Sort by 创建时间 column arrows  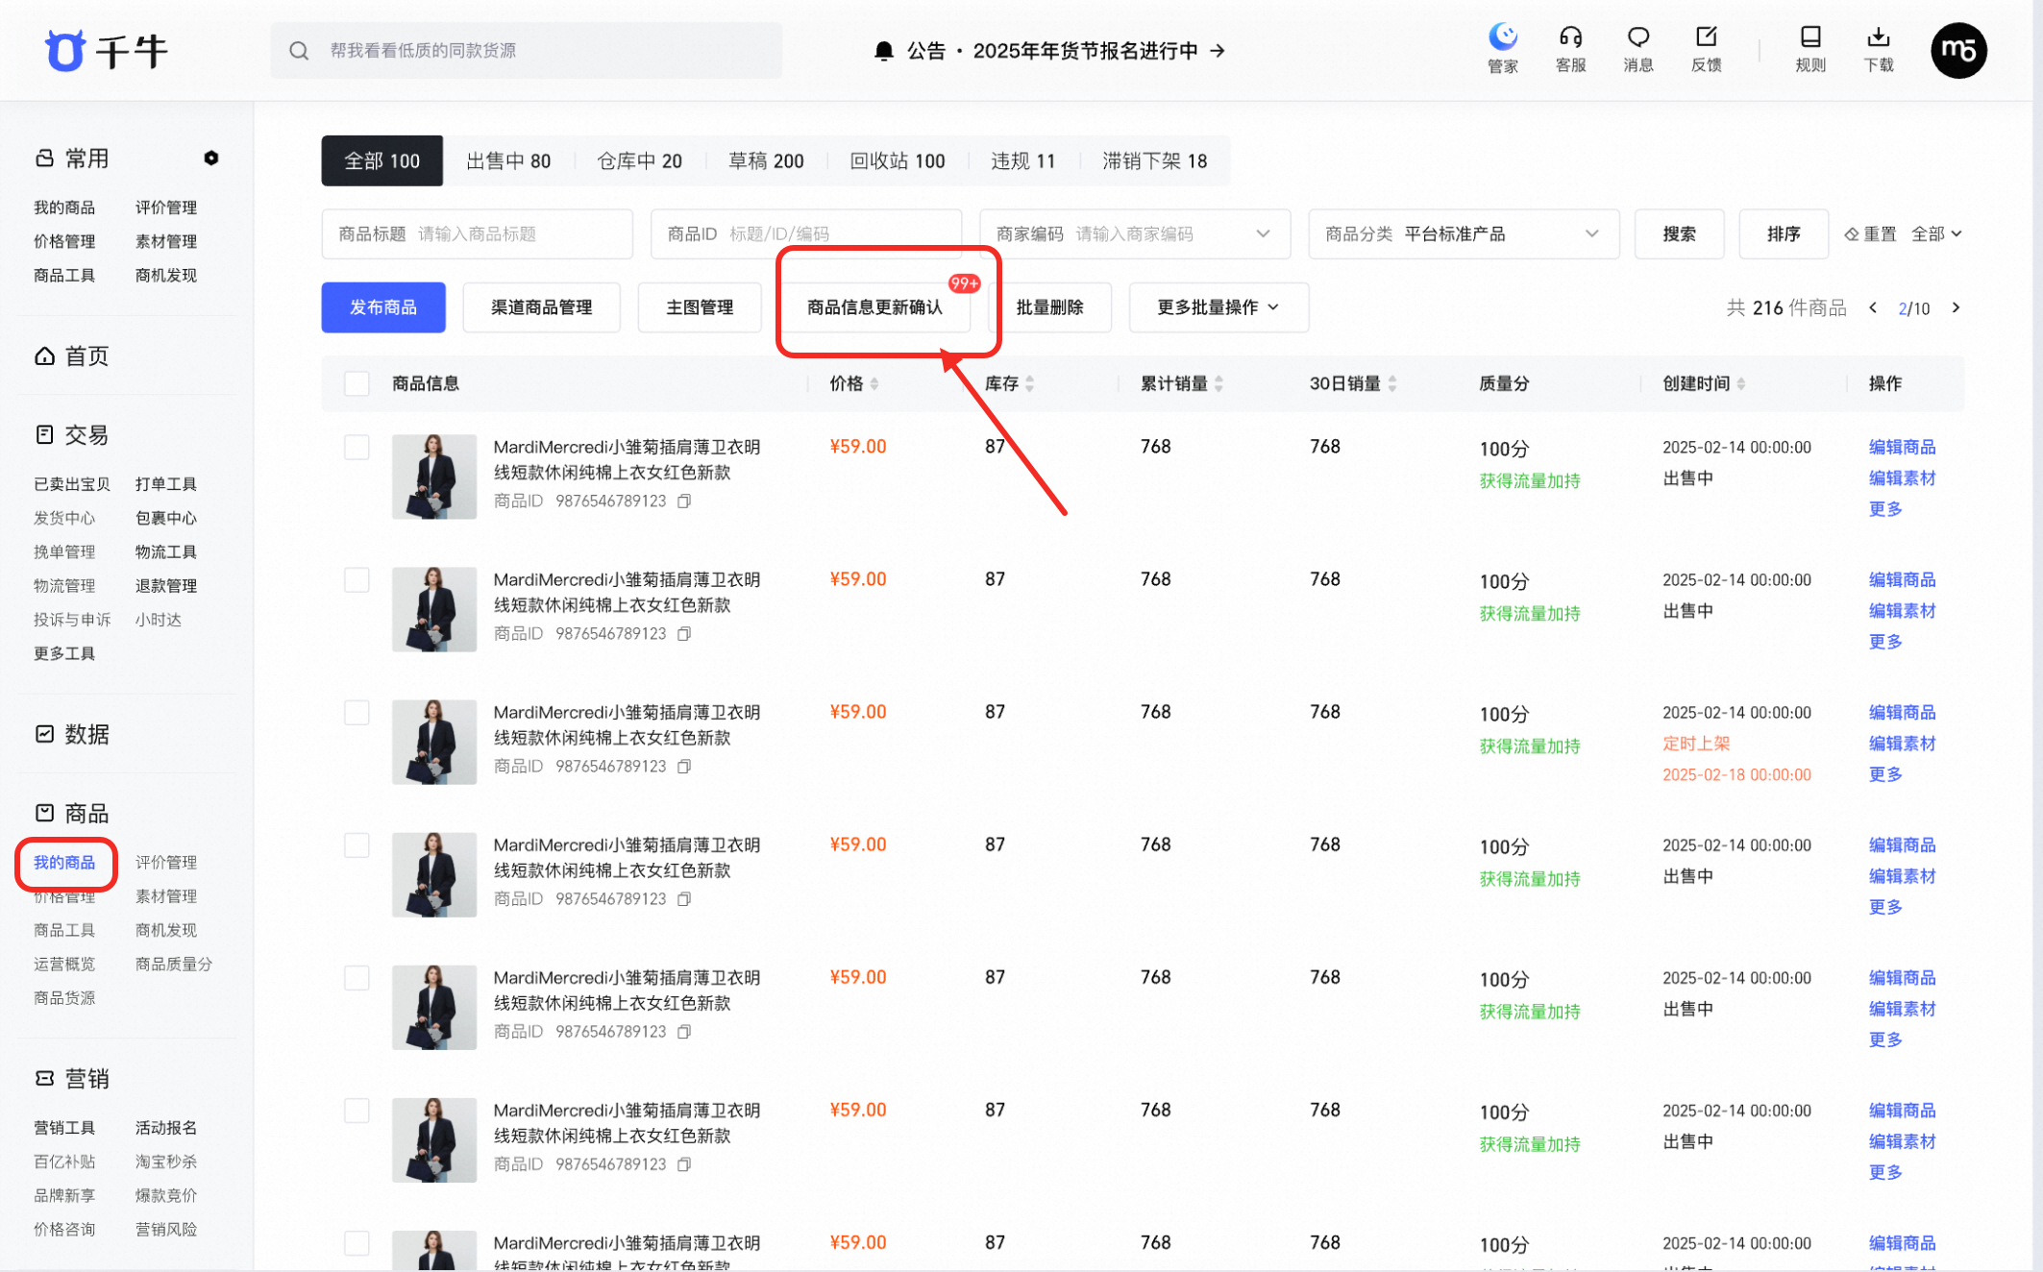point(1741,384)
